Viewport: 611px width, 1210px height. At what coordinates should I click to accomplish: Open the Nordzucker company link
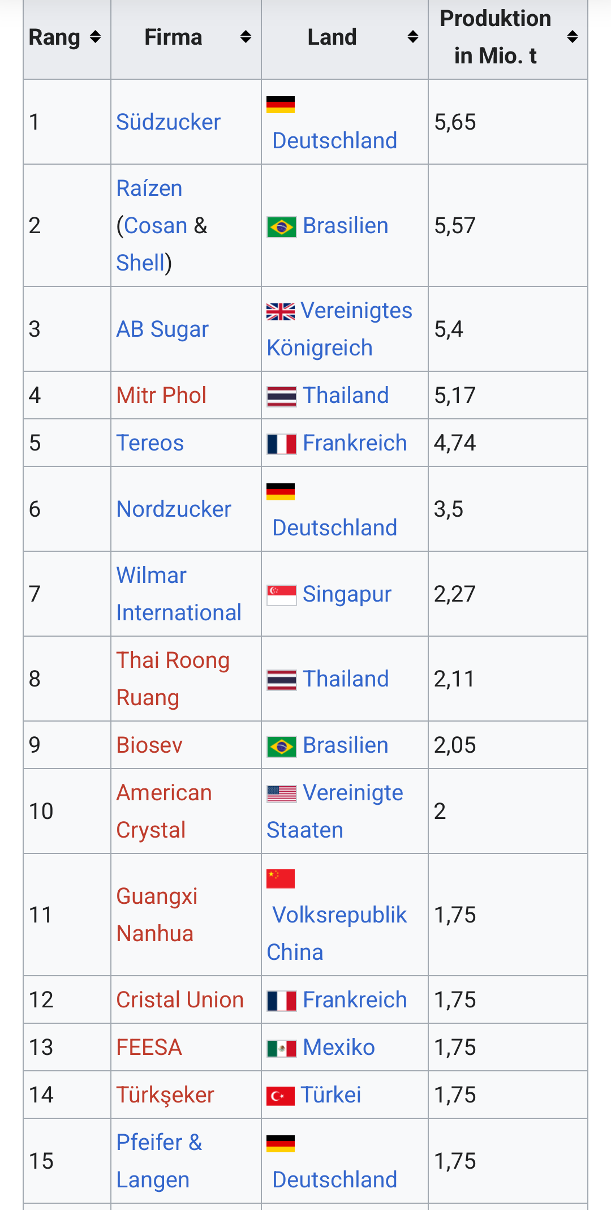tap(174, 509)
